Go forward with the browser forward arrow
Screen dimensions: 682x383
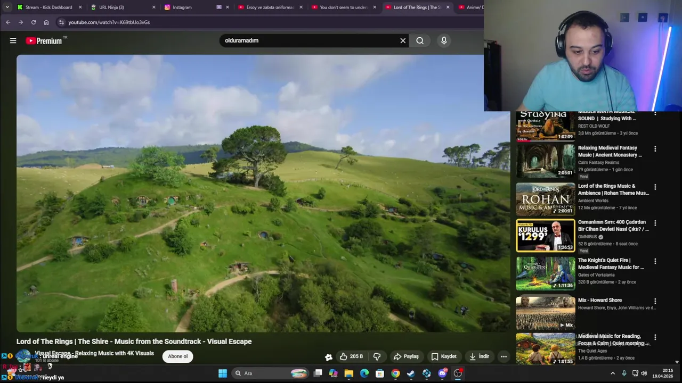pyautogui.click(x=21, y=22)
